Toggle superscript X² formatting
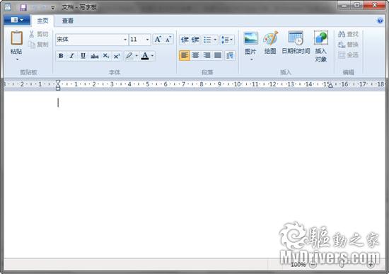This screenshot has height=274, width=389. [117, 56]
